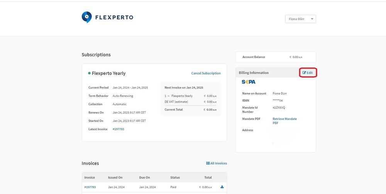
Task: Click the Due On column header
Action: (145, 177)
